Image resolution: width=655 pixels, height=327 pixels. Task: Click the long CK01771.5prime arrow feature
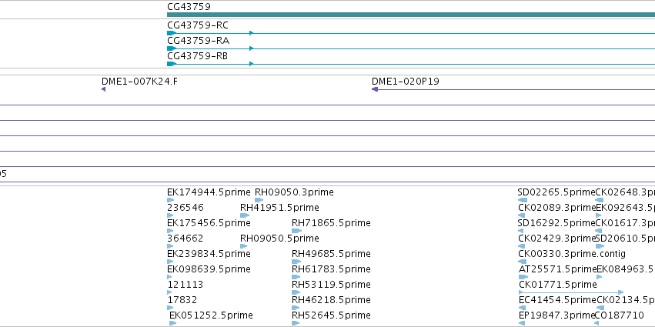pyautogui.click(x=571, y=292)
